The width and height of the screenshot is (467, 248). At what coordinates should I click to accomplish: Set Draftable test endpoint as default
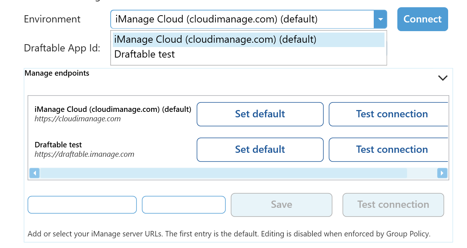260,150
